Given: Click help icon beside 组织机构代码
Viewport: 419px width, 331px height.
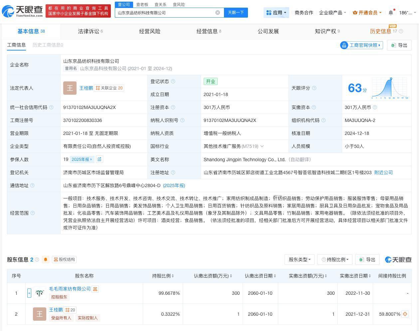Looking at the screenshot, I should [323, 120].
